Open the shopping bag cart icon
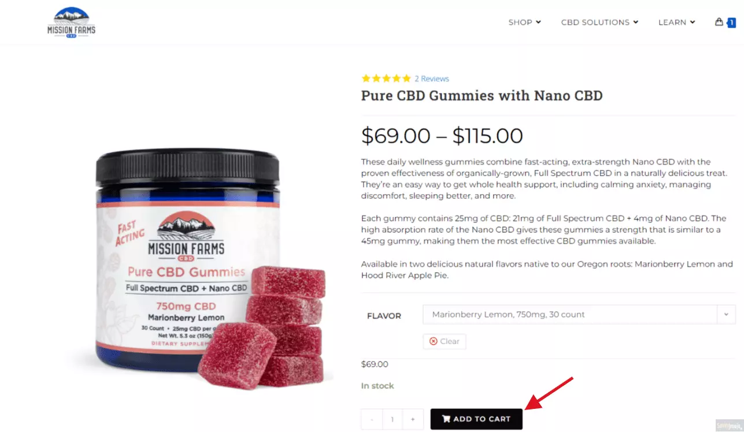744x432 pixels. click(719, 22)
